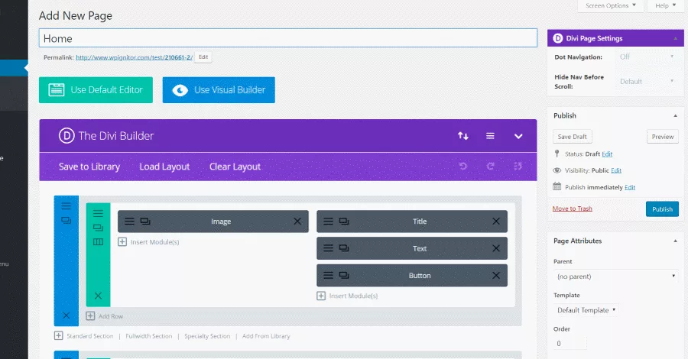Screen dimensions: 688x359
Task: Clone the green row with its duplicate icon
Action: [98, 228]
